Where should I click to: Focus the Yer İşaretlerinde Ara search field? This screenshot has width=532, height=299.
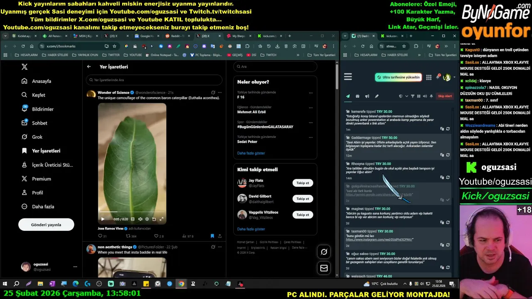point(154,80)
